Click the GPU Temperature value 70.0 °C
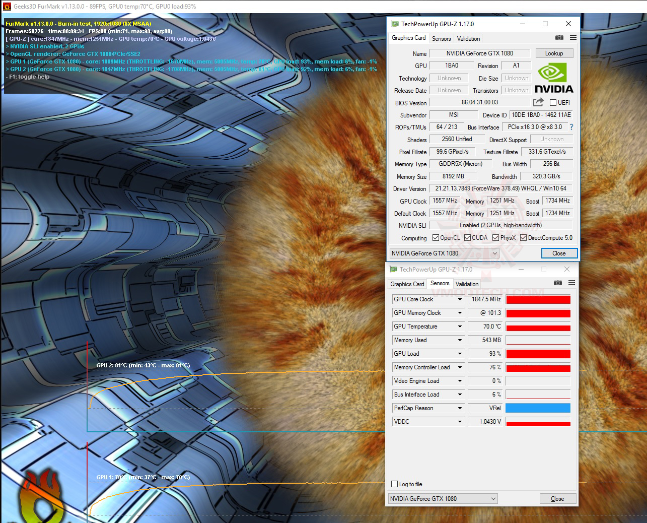The image size is (647, 523). click(x=485, y=326)
